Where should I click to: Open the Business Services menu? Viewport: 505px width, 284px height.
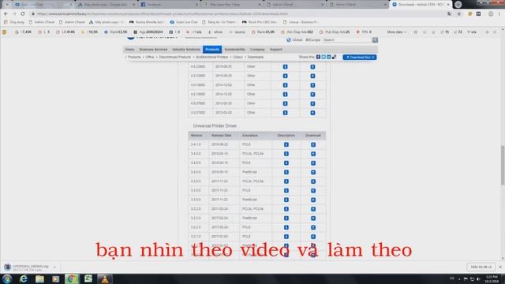tap(153, 50)
